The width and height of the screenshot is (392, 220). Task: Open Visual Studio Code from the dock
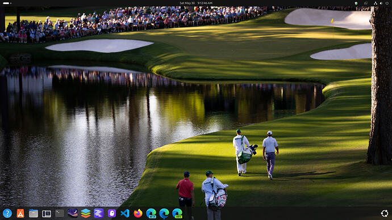click(125, 213)
